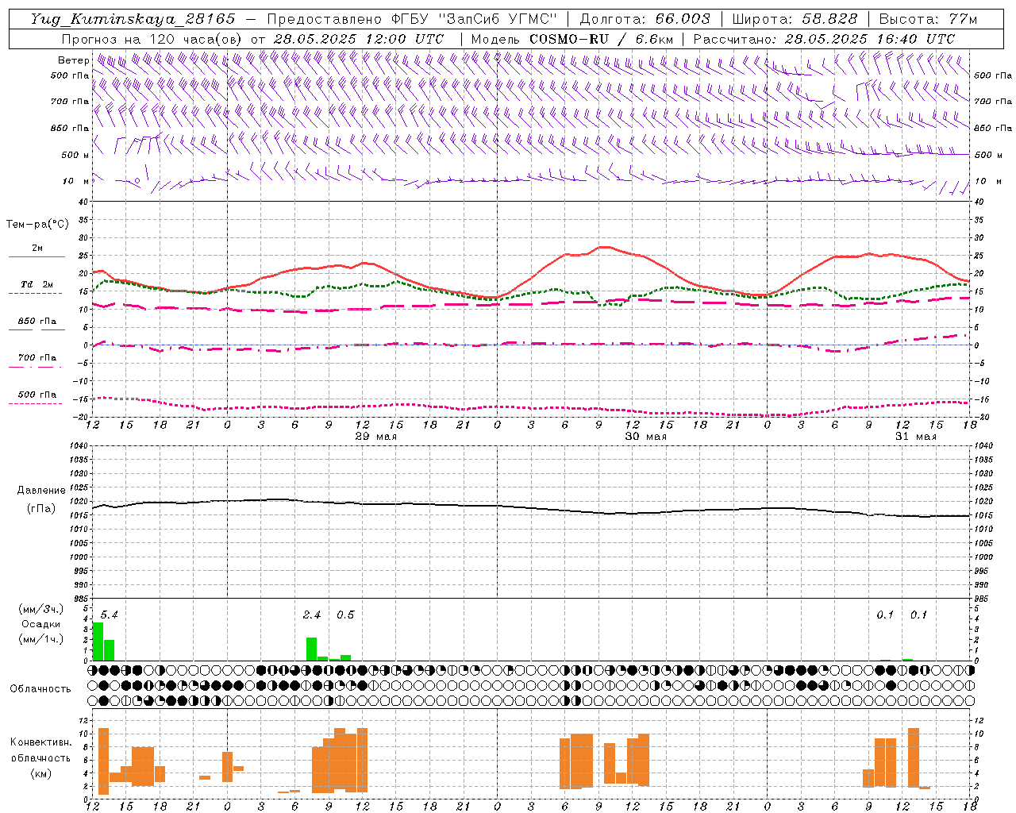Click the 700 гПа temperature legend entry
Screen dimensions: 1016x813
point(37,358)
